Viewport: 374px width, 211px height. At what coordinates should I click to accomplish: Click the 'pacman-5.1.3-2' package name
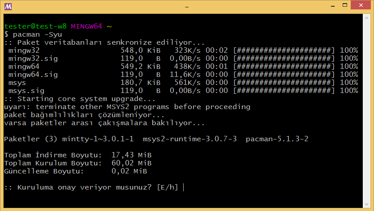[277, 139]
